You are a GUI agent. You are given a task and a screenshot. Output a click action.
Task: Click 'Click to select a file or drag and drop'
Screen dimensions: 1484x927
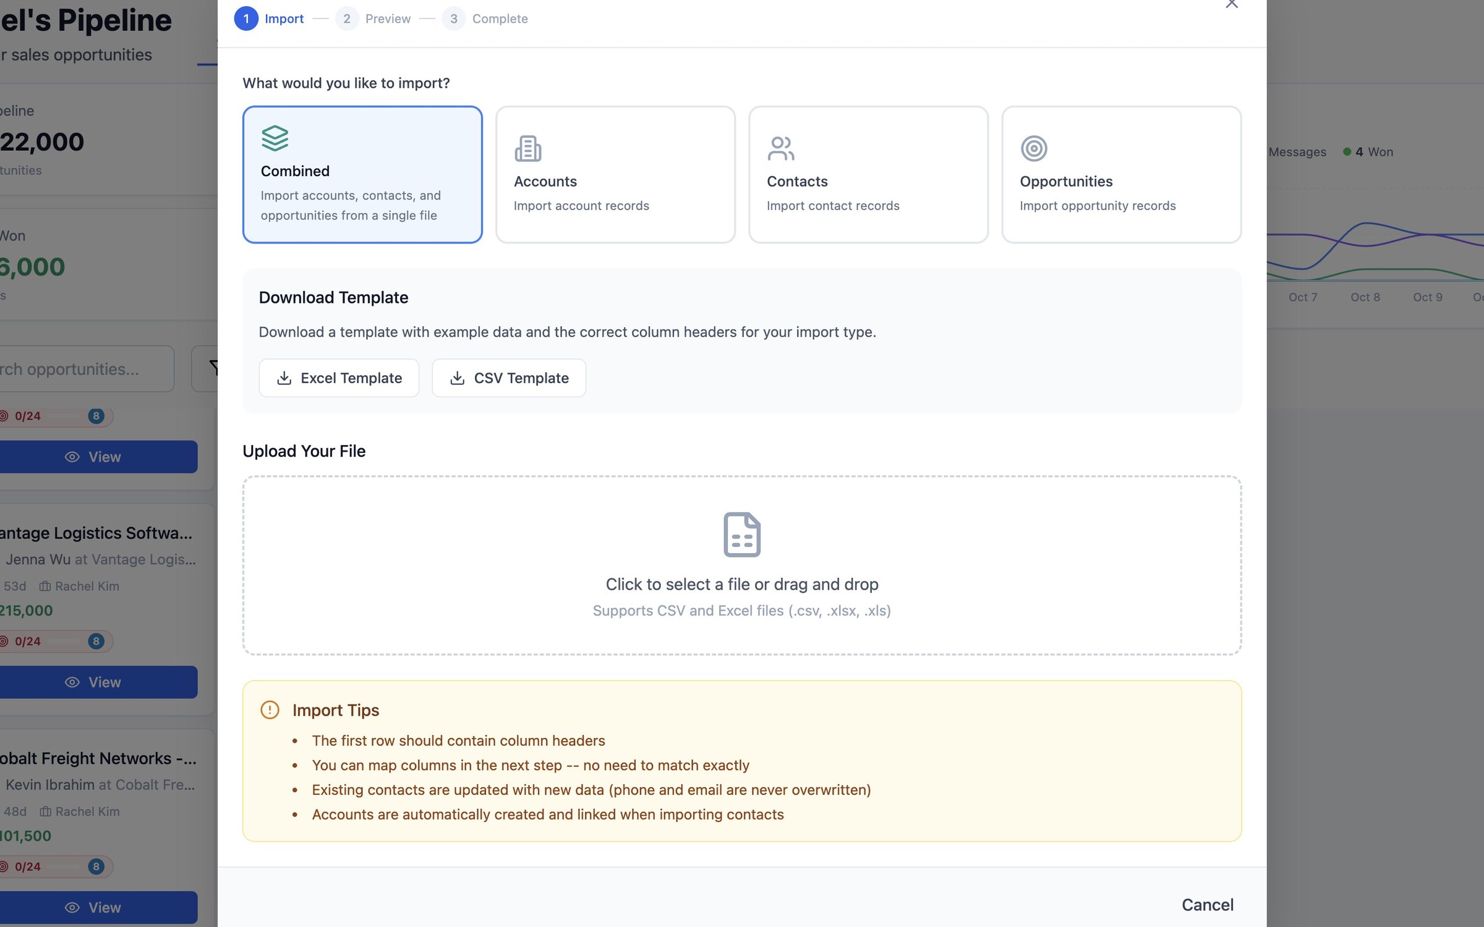(x=742, y=584)
